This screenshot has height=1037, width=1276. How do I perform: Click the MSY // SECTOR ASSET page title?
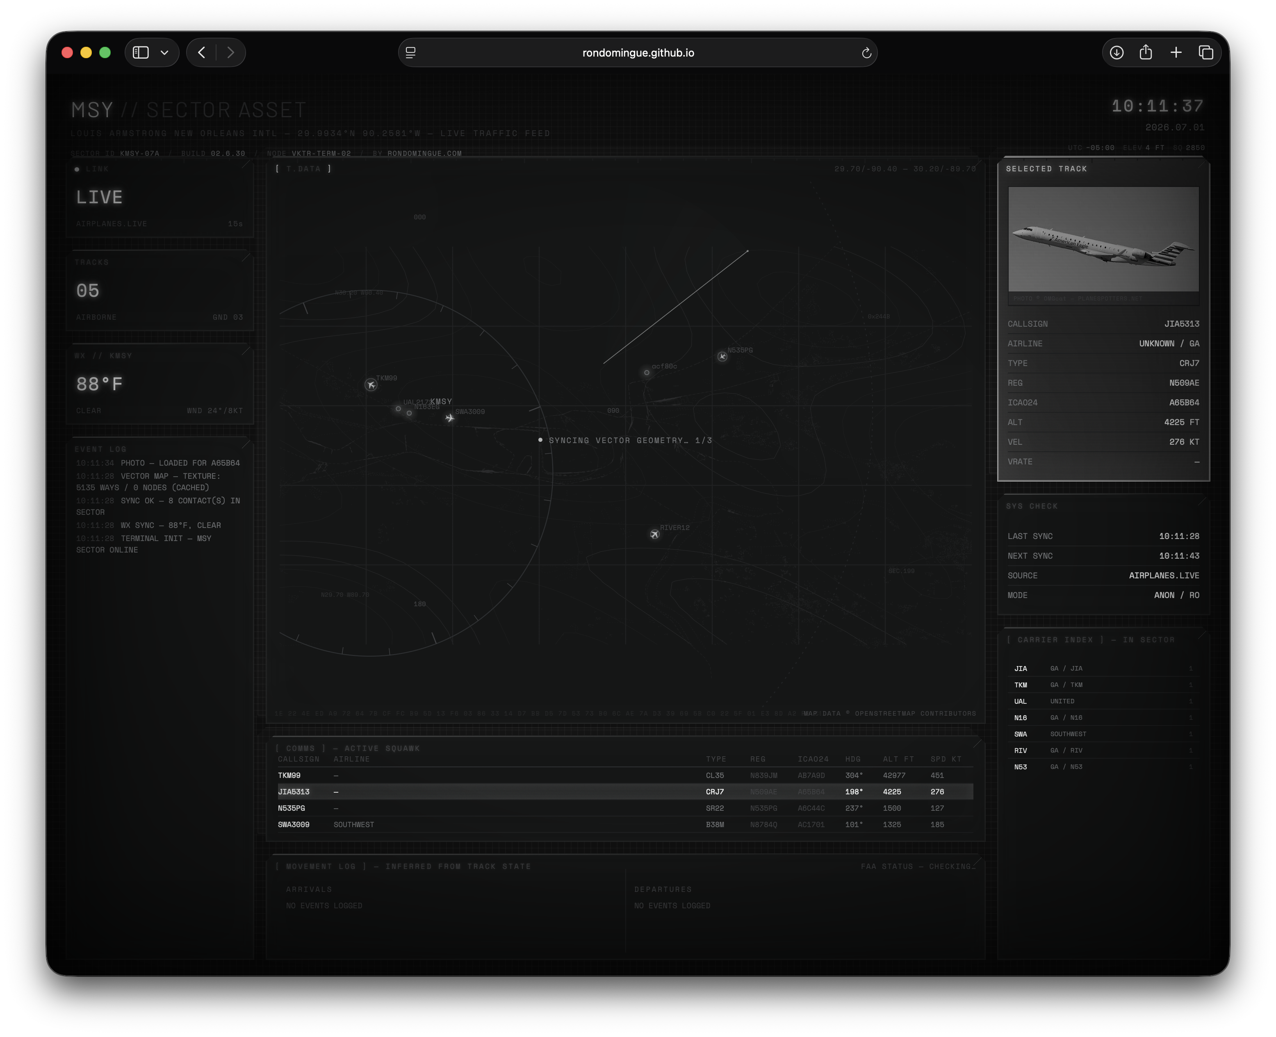[189, 110]
